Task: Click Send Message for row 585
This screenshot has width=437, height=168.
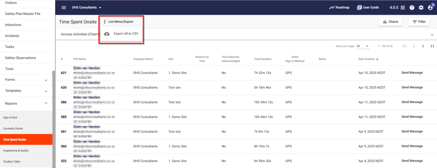Action: pyautogui.click(x=412, y=117)
